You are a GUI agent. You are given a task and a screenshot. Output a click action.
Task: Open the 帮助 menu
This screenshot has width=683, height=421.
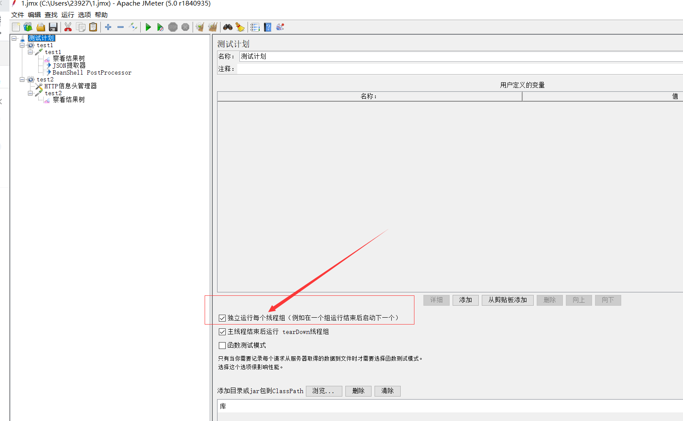coord(101,15)
